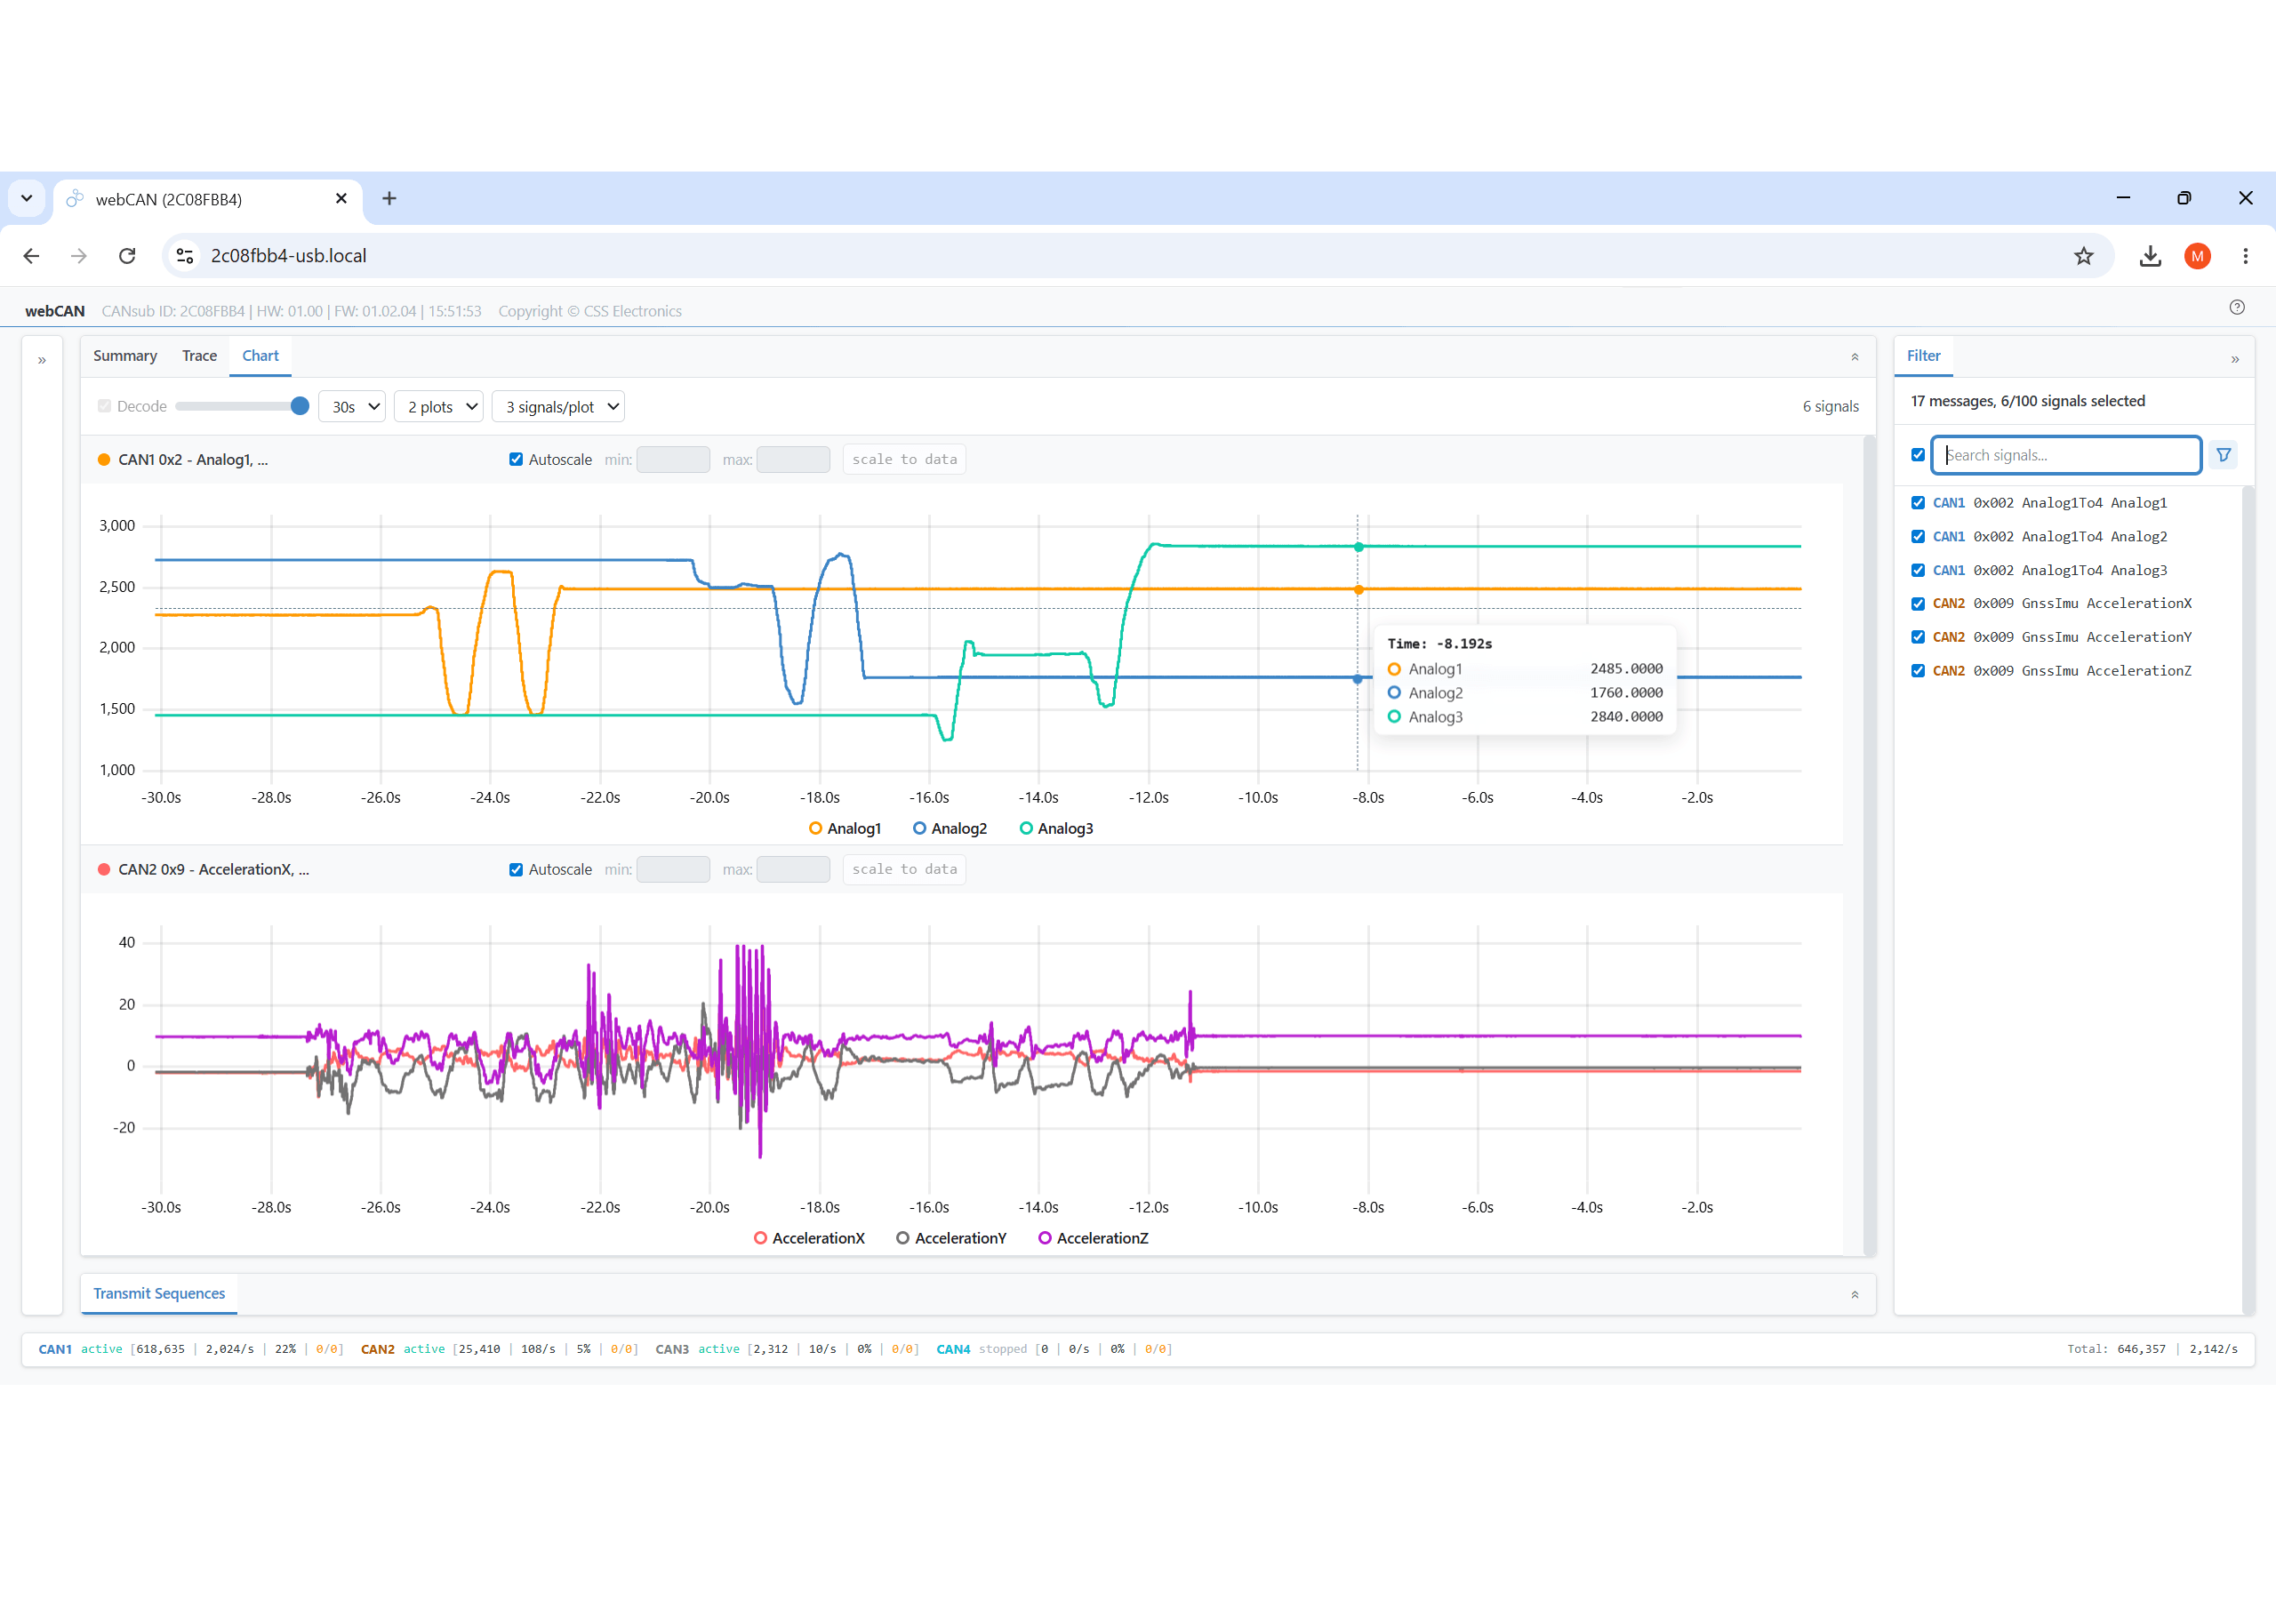Click the CAN4 stopped status entry
The height and width of the screenshot is (1624, 2276).
point(1054,1349)
